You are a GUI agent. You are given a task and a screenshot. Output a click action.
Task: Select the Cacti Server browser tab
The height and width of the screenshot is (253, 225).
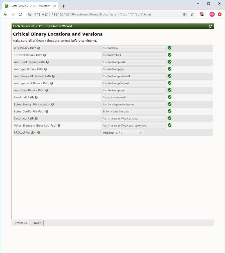click(x=30, y=6)
